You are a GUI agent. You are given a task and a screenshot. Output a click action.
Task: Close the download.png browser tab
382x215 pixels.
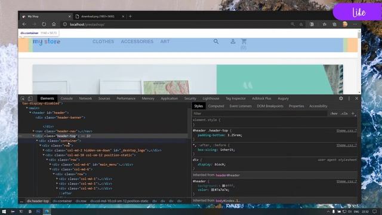coord(123,16)
